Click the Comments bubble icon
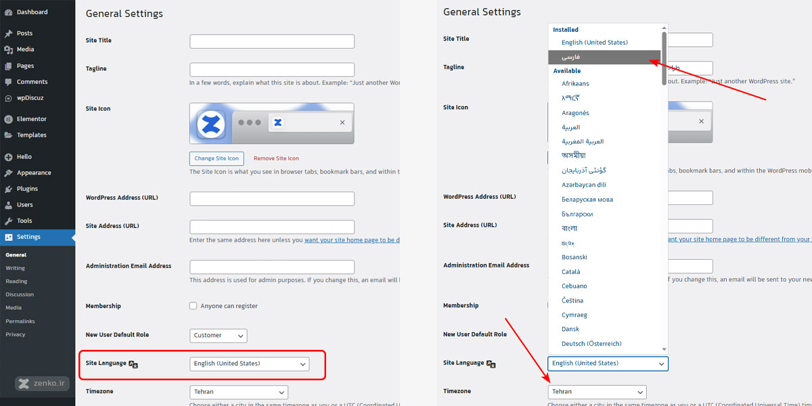Screen dimensions: 812x406 [8, 82]
